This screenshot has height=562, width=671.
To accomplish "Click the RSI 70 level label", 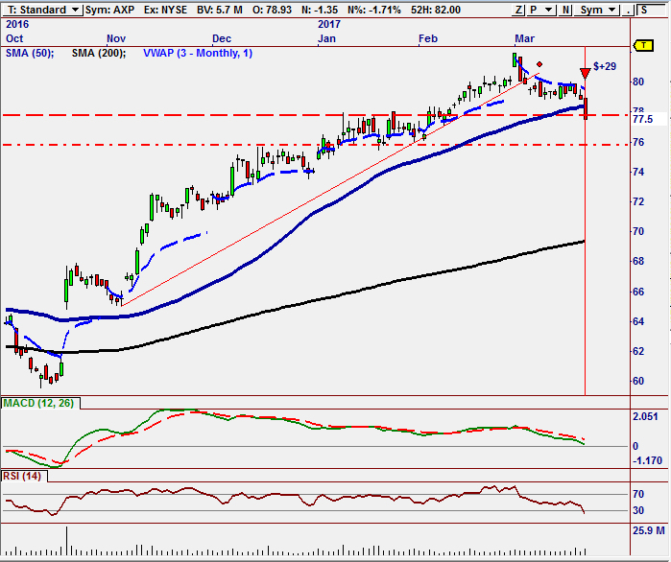I will tap(638, 495).
